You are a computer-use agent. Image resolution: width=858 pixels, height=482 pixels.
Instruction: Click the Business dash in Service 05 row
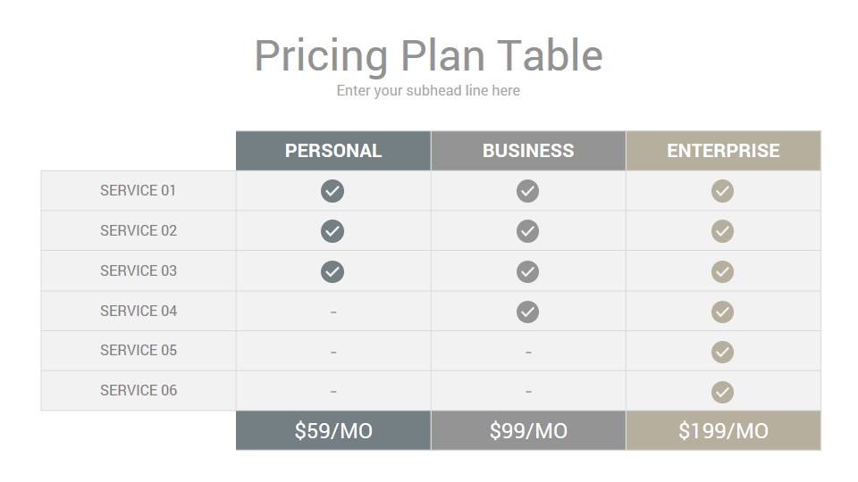(x=528, y=353)
